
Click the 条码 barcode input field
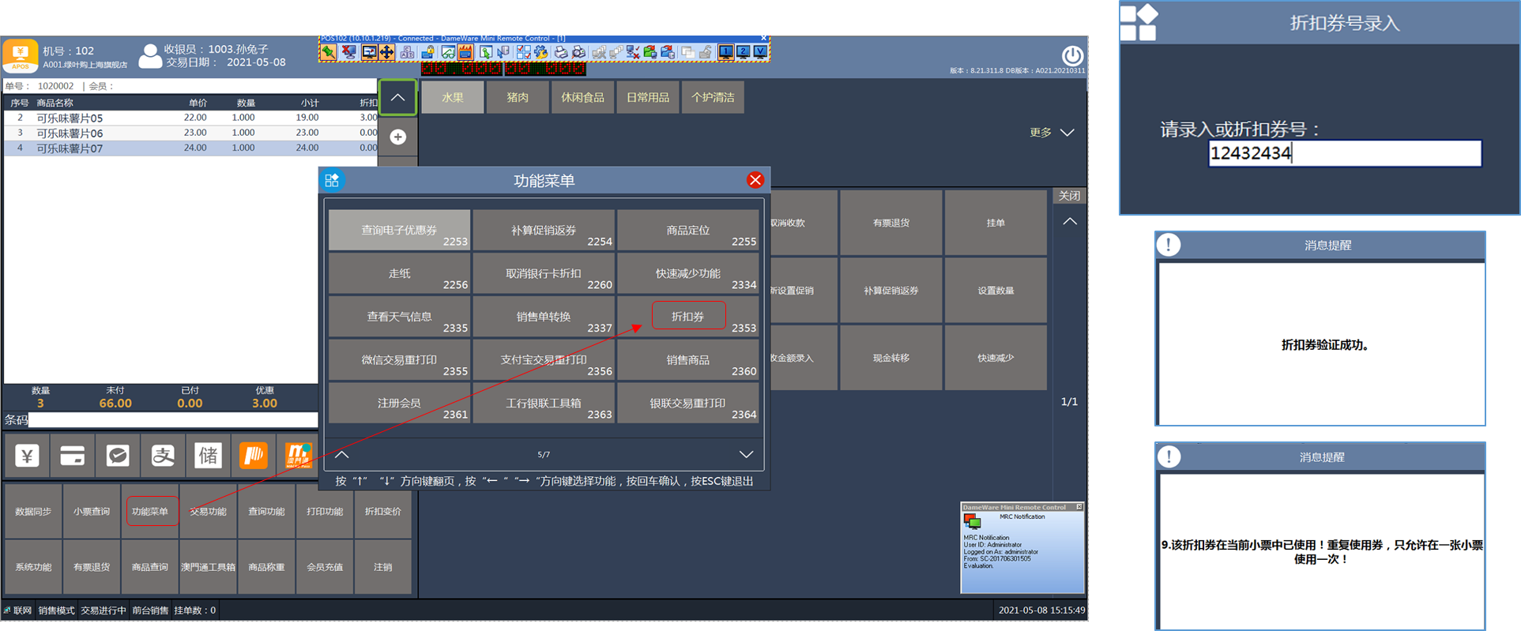coord(174,420)
